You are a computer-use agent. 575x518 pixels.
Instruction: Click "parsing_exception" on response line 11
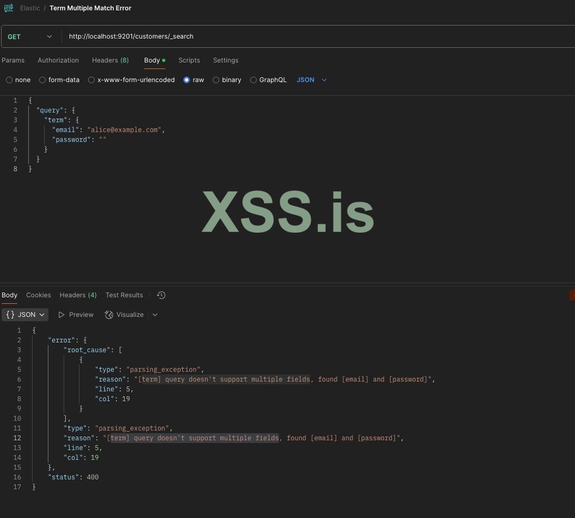tap(132, 428)
